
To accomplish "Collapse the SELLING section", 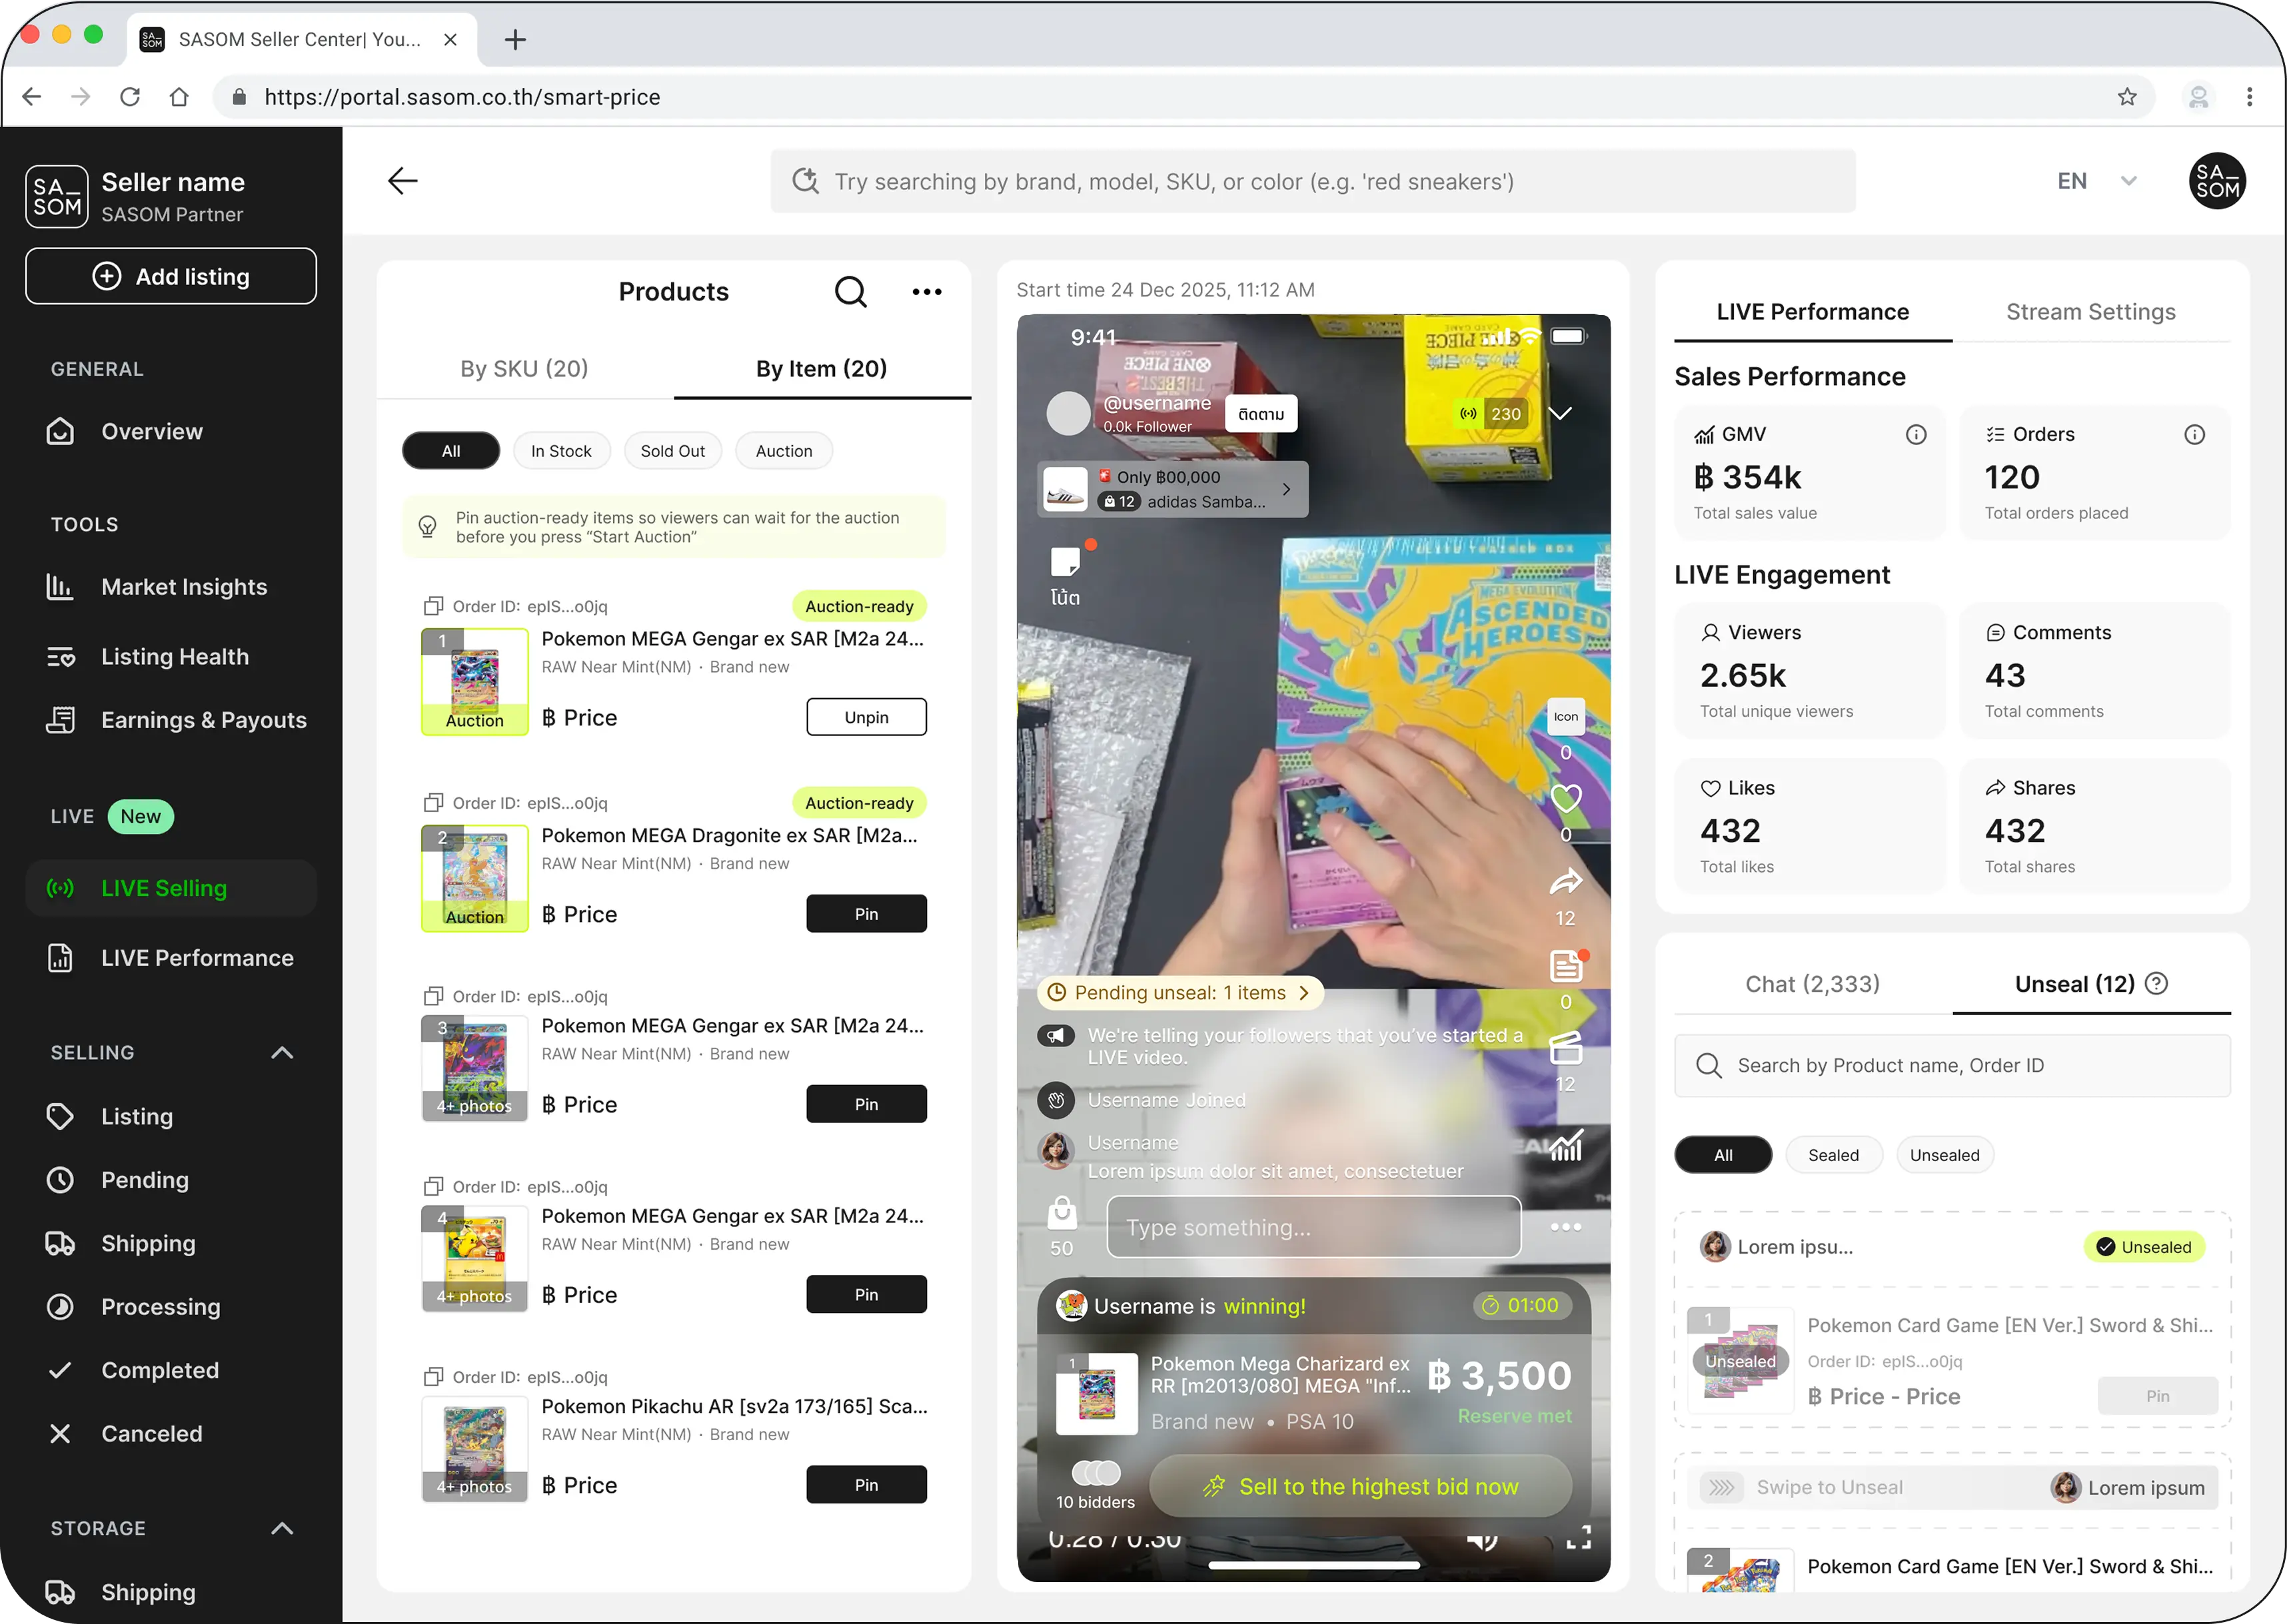I will pos(282,1052).
